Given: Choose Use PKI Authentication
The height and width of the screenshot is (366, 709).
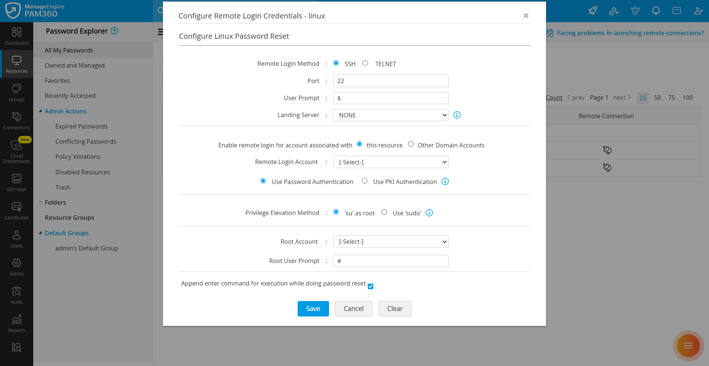Looking at the screenshot, I should point(365,181).
